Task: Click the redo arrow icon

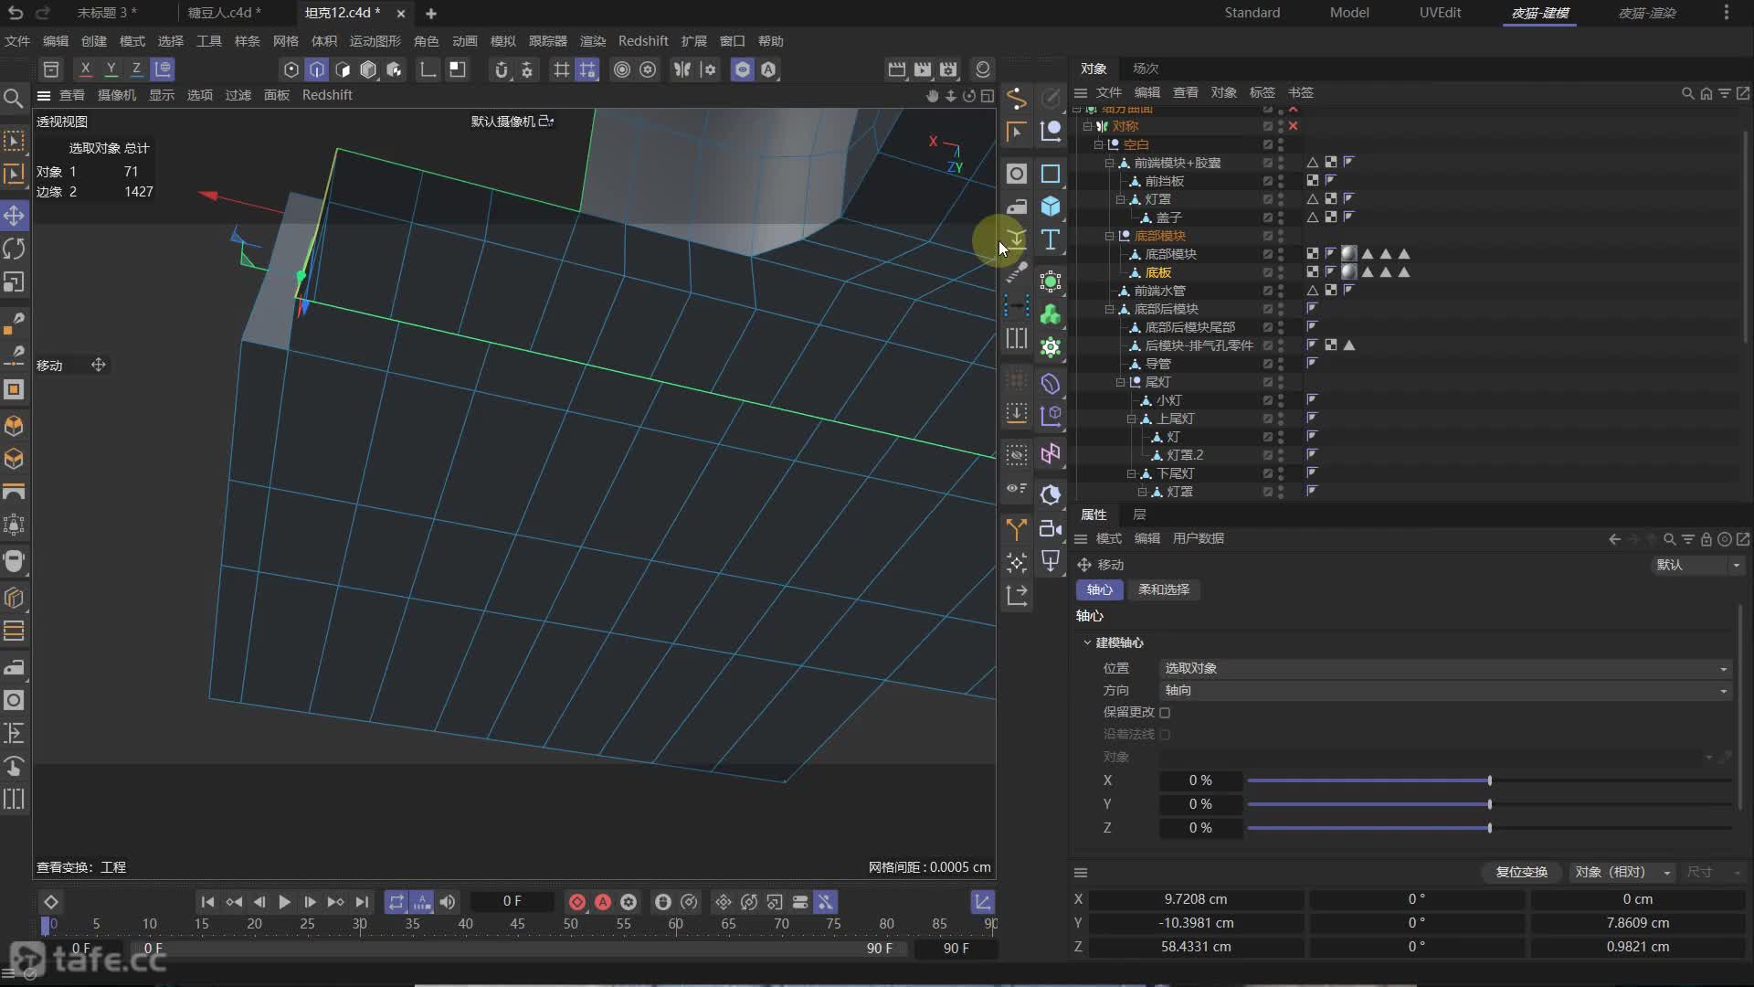Action: pyautogui.click(x=42, y=13)
